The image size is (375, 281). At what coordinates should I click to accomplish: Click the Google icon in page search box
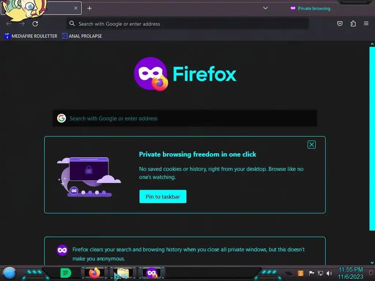(62, 118)
